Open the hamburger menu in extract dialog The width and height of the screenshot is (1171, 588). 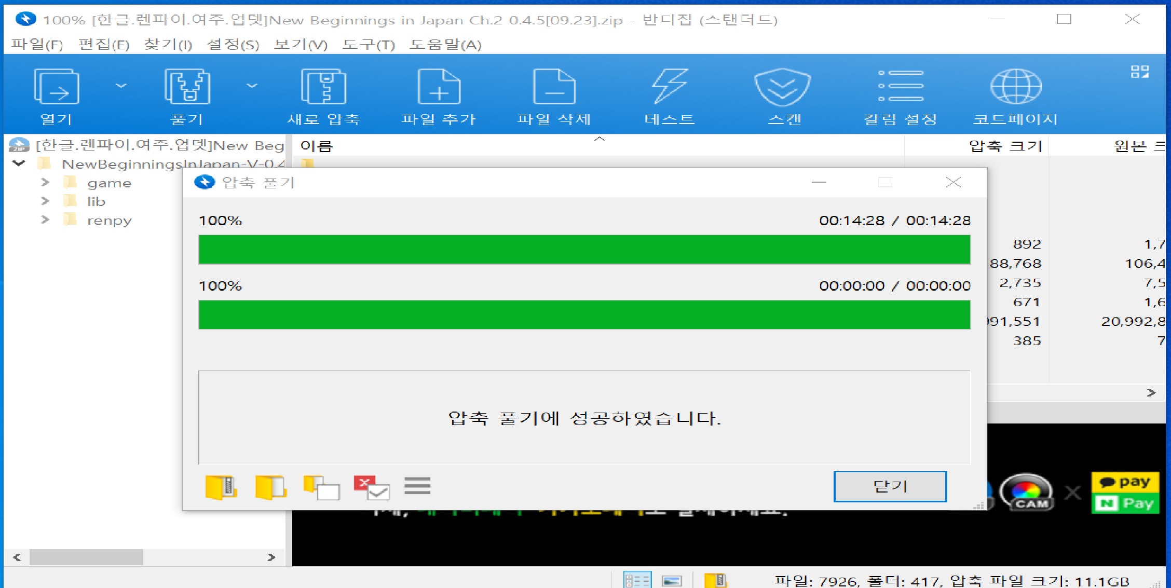tap(417, 486)
